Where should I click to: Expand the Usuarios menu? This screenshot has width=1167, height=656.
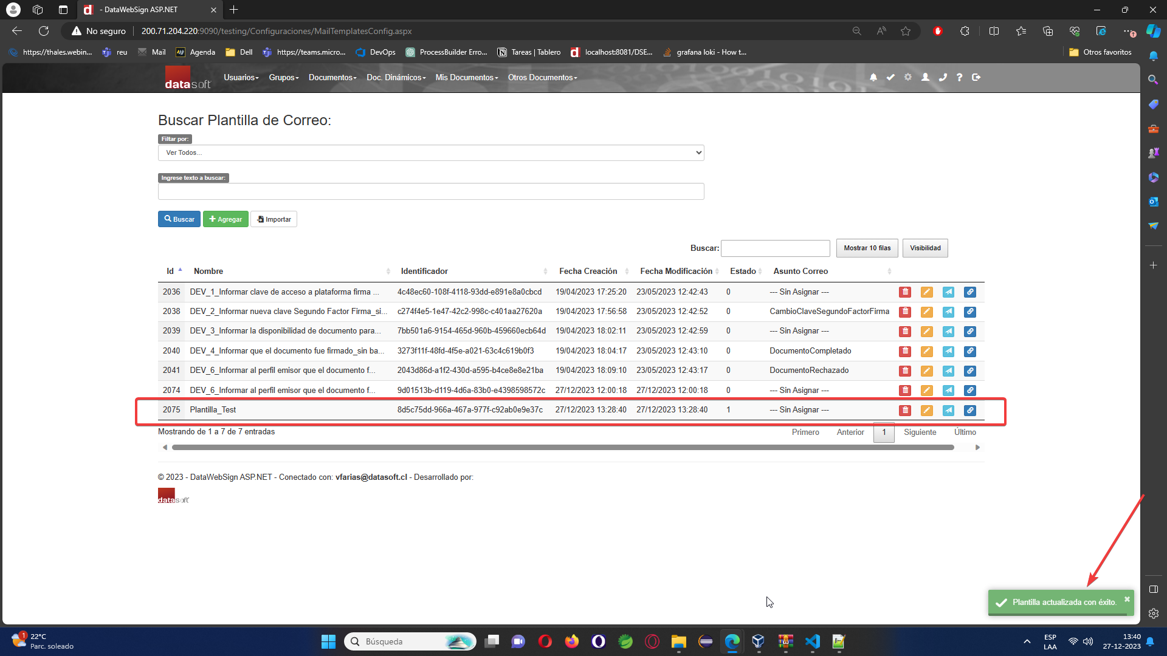(x=241, y=77)
